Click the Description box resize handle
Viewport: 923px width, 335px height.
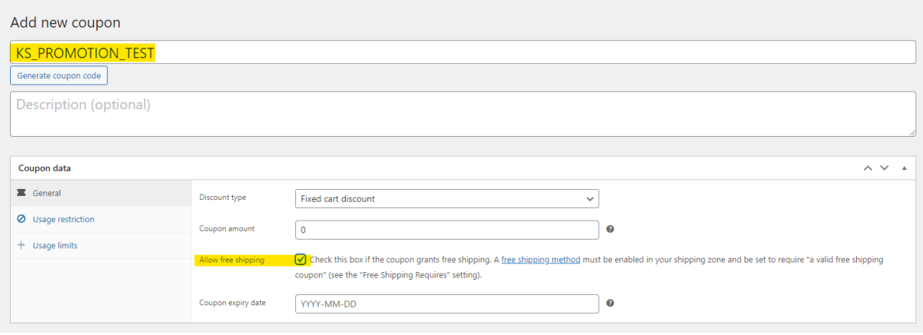(x=911, y=132)
